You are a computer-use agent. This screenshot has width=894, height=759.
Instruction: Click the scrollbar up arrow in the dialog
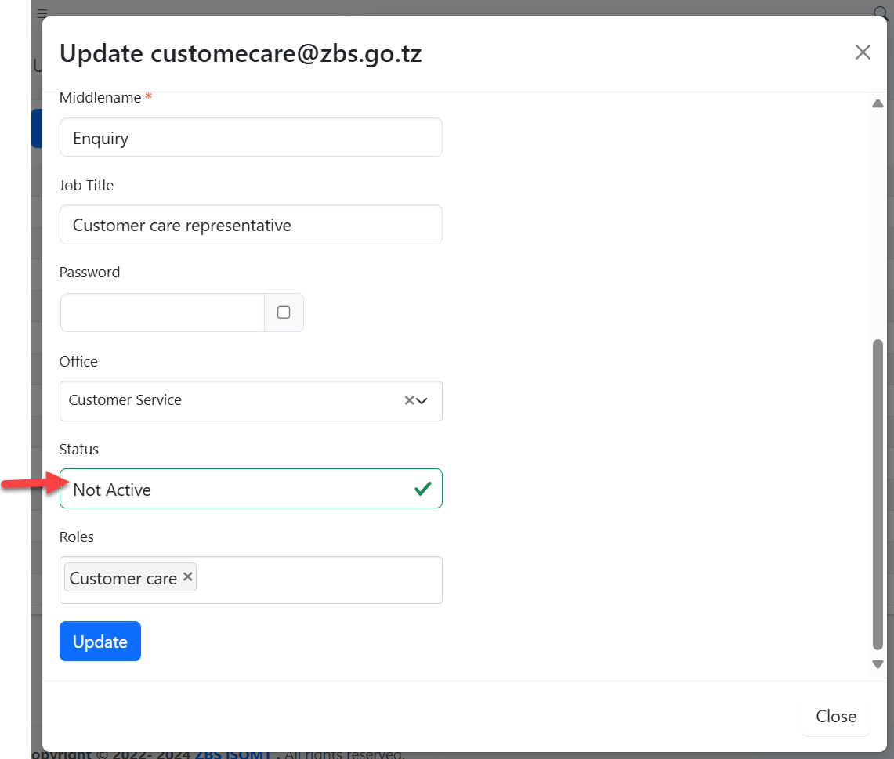[x=878, y=104]
